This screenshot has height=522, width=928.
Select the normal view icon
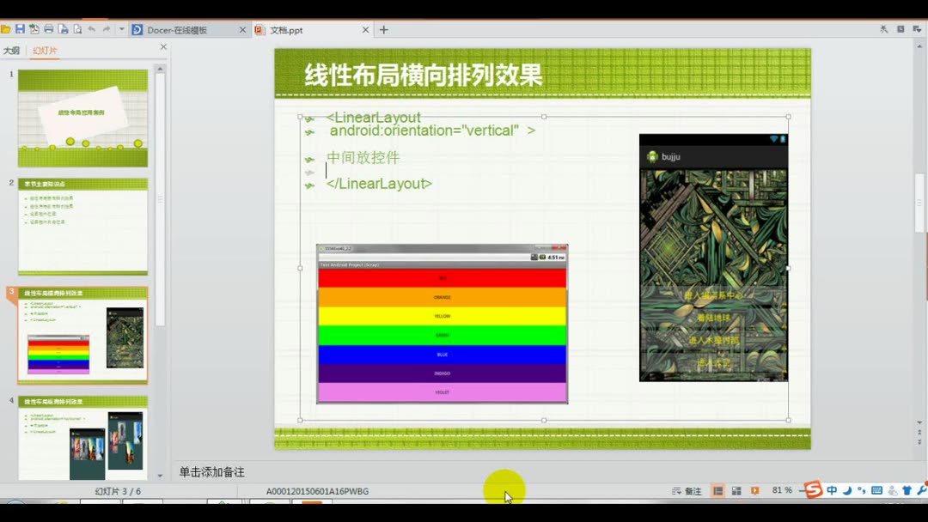(x=718, y=489)
